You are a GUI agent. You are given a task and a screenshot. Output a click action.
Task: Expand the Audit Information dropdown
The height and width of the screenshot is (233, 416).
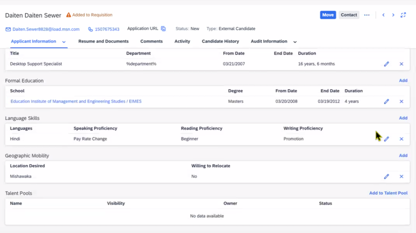tap(295, 42)
